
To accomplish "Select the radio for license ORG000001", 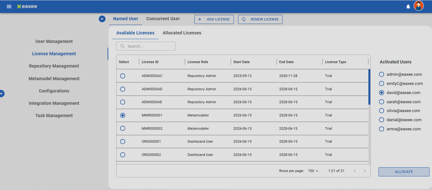I will pos(123,141).
